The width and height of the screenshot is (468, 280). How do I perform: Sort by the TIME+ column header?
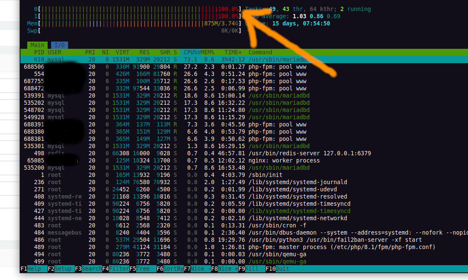tap(233, 52)
